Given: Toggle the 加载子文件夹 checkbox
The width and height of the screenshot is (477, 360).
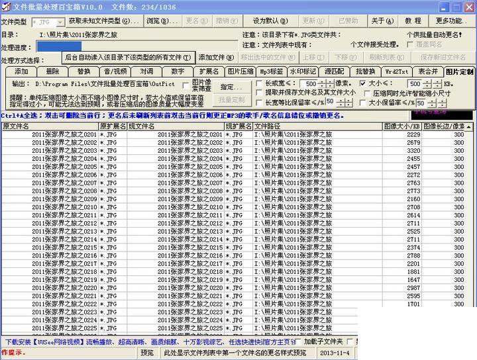Looking at the screenshot, I should 297,341.
